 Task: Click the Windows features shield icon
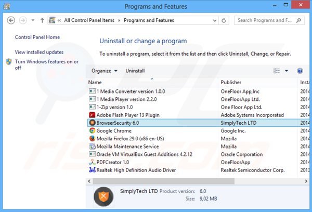[x=9, y=62]
